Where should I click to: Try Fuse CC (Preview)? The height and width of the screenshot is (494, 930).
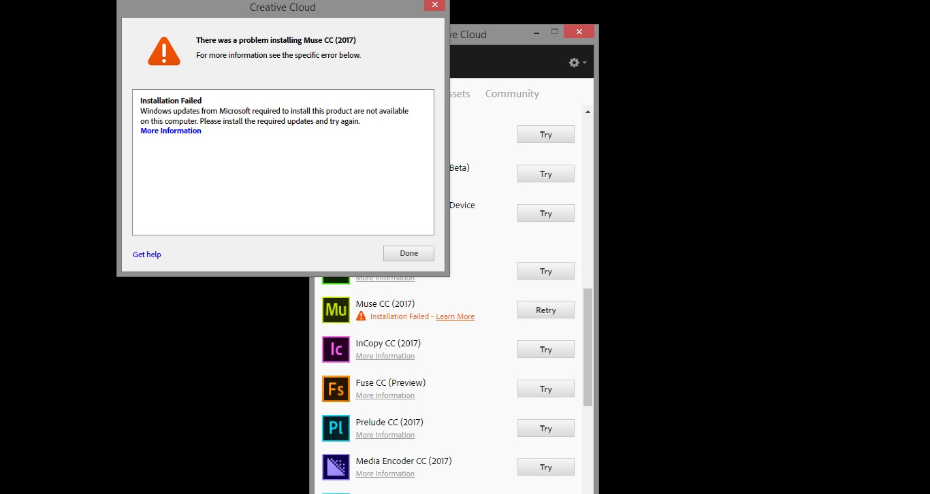pyautogui.click(x=546, y=389)
